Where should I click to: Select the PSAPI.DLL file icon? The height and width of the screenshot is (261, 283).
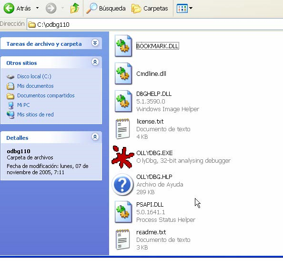[x=123, y=212]
